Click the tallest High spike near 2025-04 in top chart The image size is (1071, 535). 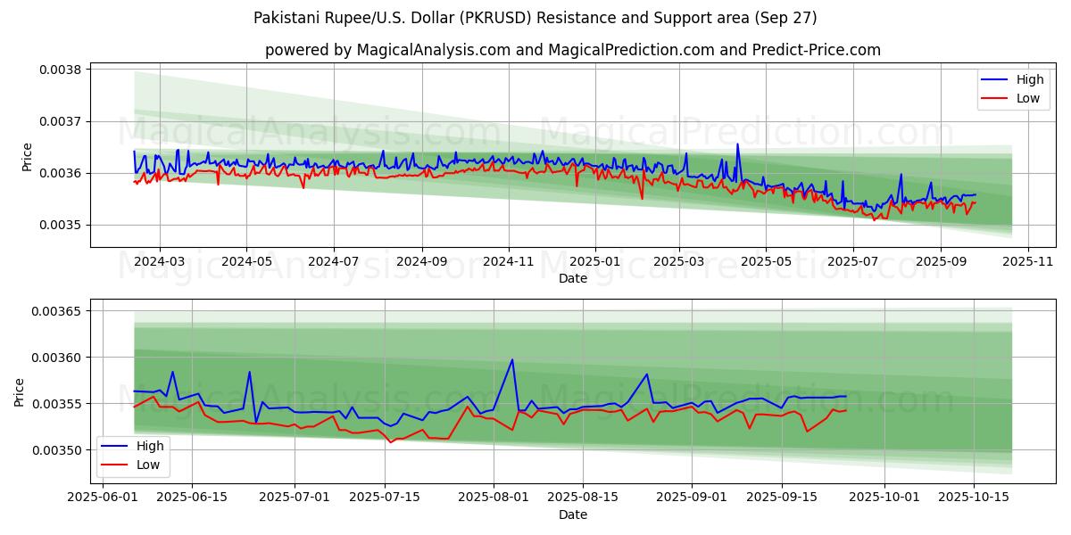pos(737,144)
